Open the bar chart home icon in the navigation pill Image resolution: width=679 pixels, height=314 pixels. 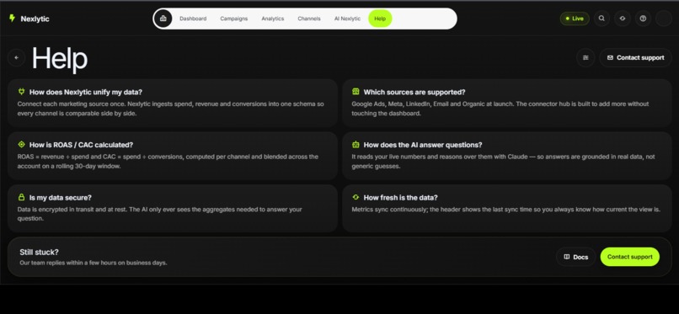pos(163,19)
